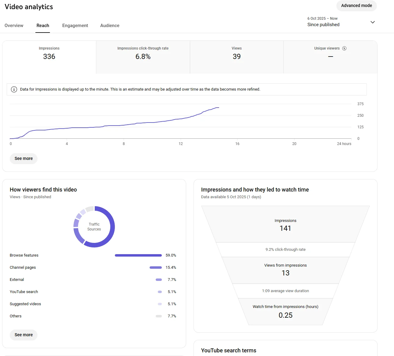Click the Views from impressions funnel segment
This screenshot has width=394, height=356.
pyautogui.click(x=285, y=270)
